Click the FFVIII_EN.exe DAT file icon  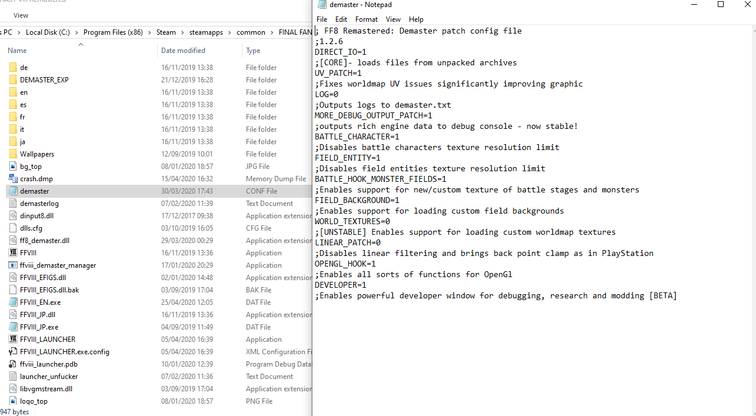coord(13,302)
